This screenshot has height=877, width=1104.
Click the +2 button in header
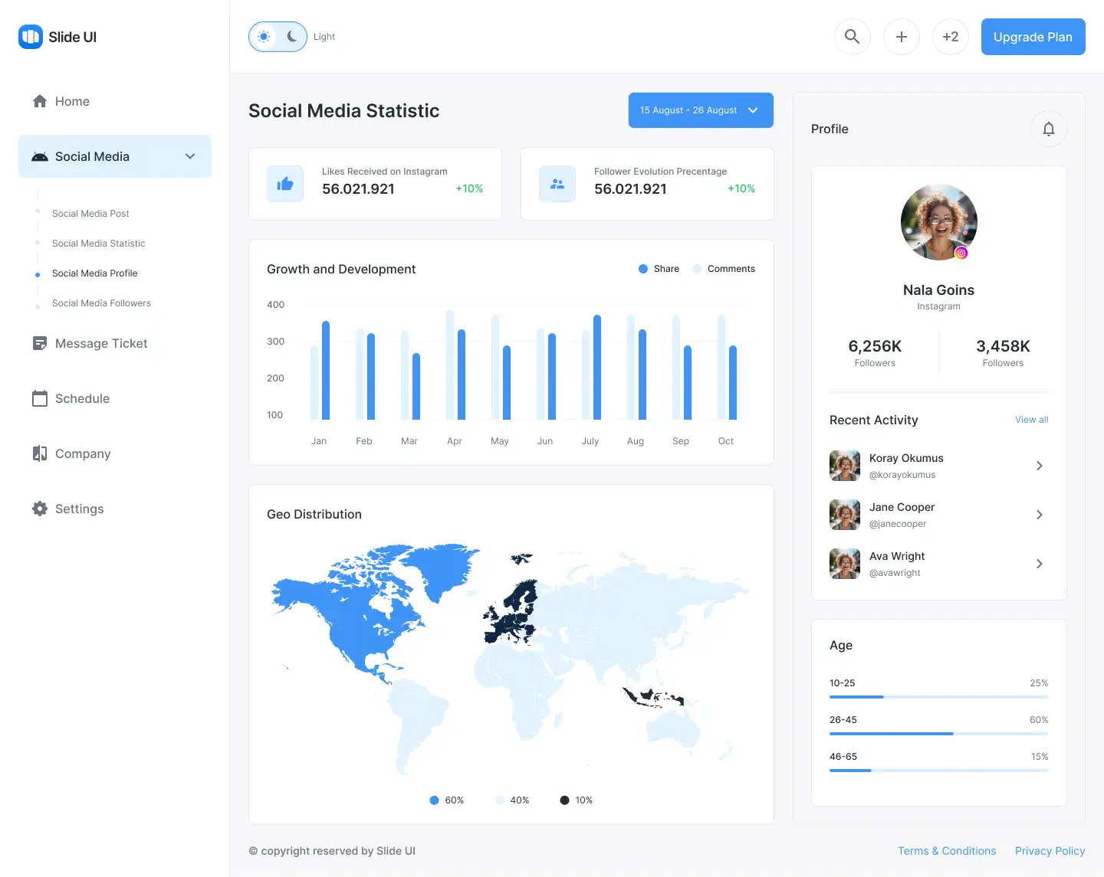point(951,37)
